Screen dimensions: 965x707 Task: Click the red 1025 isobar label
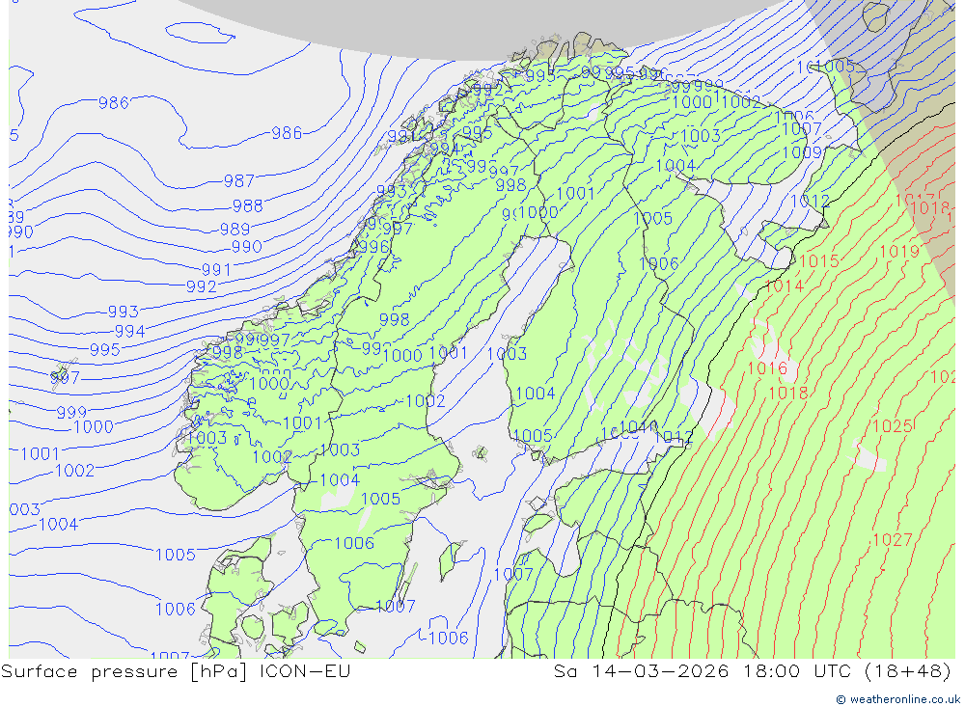[893, 425]
